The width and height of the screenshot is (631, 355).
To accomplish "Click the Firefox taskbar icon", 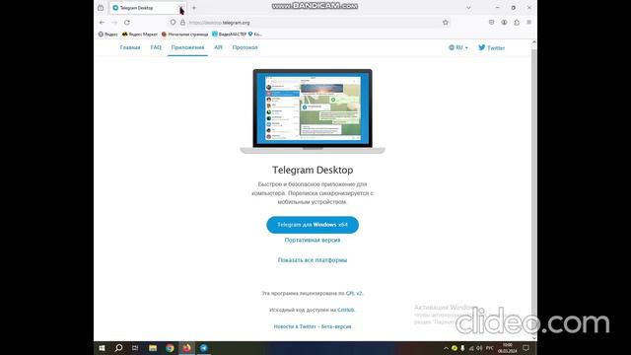I will [x=186, y=348].
